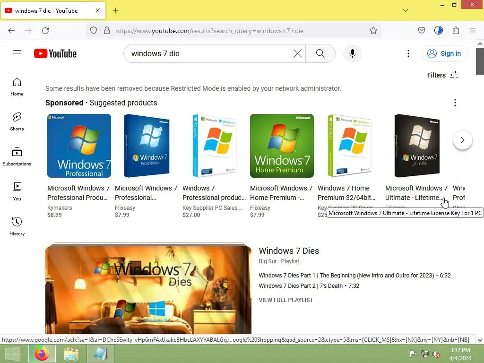This screenshot has height=363, width=484.
Task: Open the $7.99 Windows 7 Professional product image
Action: click(147, 146)
